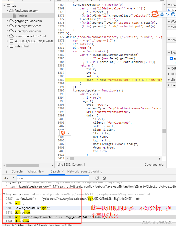The height and width of the screenshot is (226, 176).
Task: Click cloud icon beside gorgon.youdao.com
Action: (11, 21)
